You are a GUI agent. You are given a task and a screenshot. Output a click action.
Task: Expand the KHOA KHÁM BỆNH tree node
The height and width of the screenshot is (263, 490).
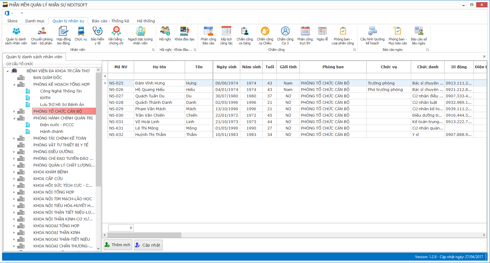point(14,172)
